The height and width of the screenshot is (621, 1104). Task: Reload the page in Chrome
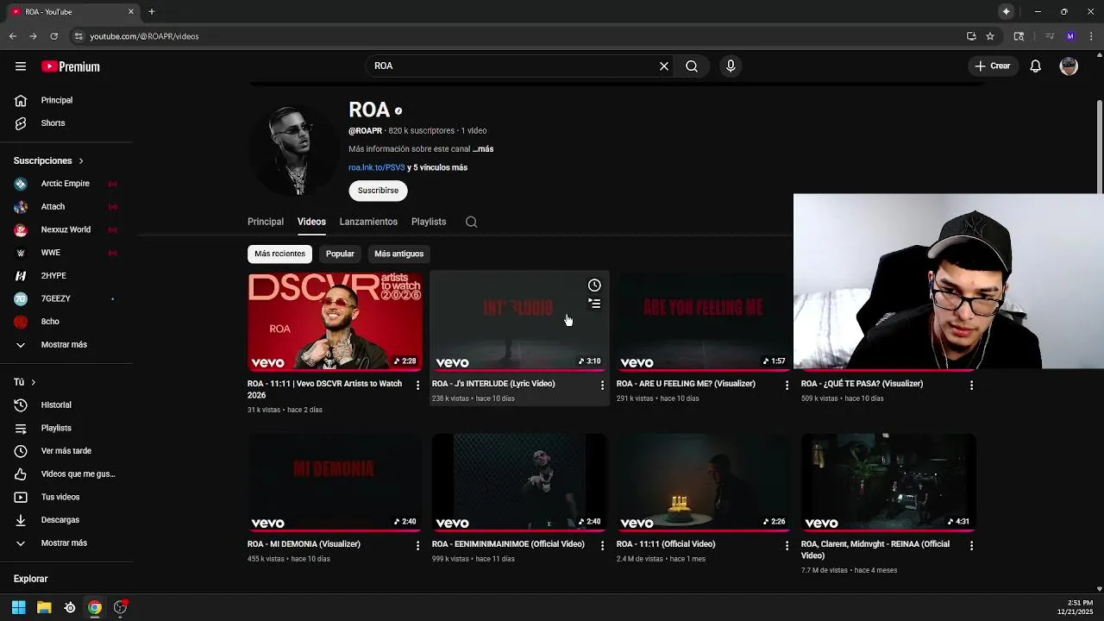(x=53, y=36)
